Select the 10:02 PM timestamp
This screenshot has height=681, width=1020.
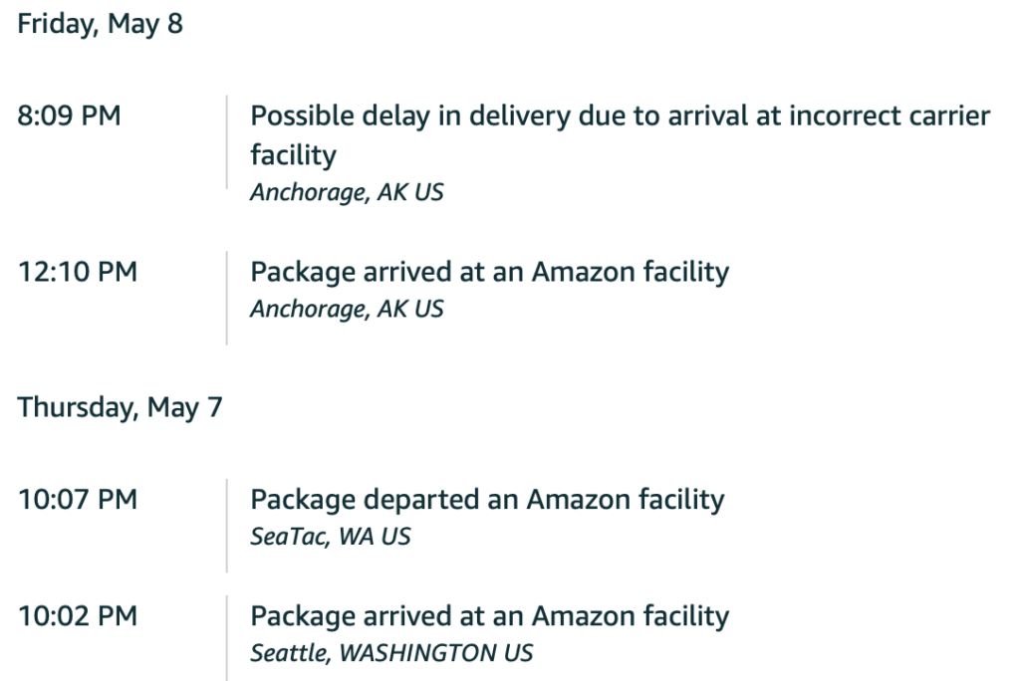(x=78, y=616)
